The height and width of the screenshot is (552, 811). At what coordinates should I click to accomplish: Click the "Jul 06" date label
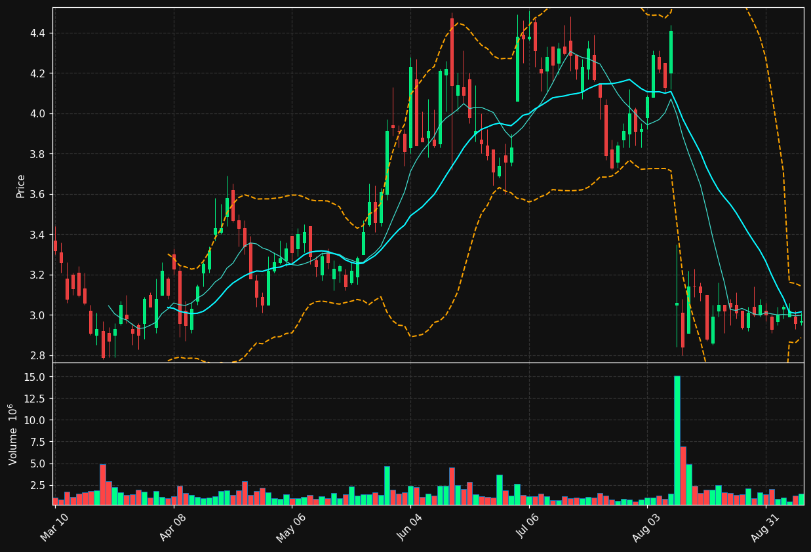point(530,526)
